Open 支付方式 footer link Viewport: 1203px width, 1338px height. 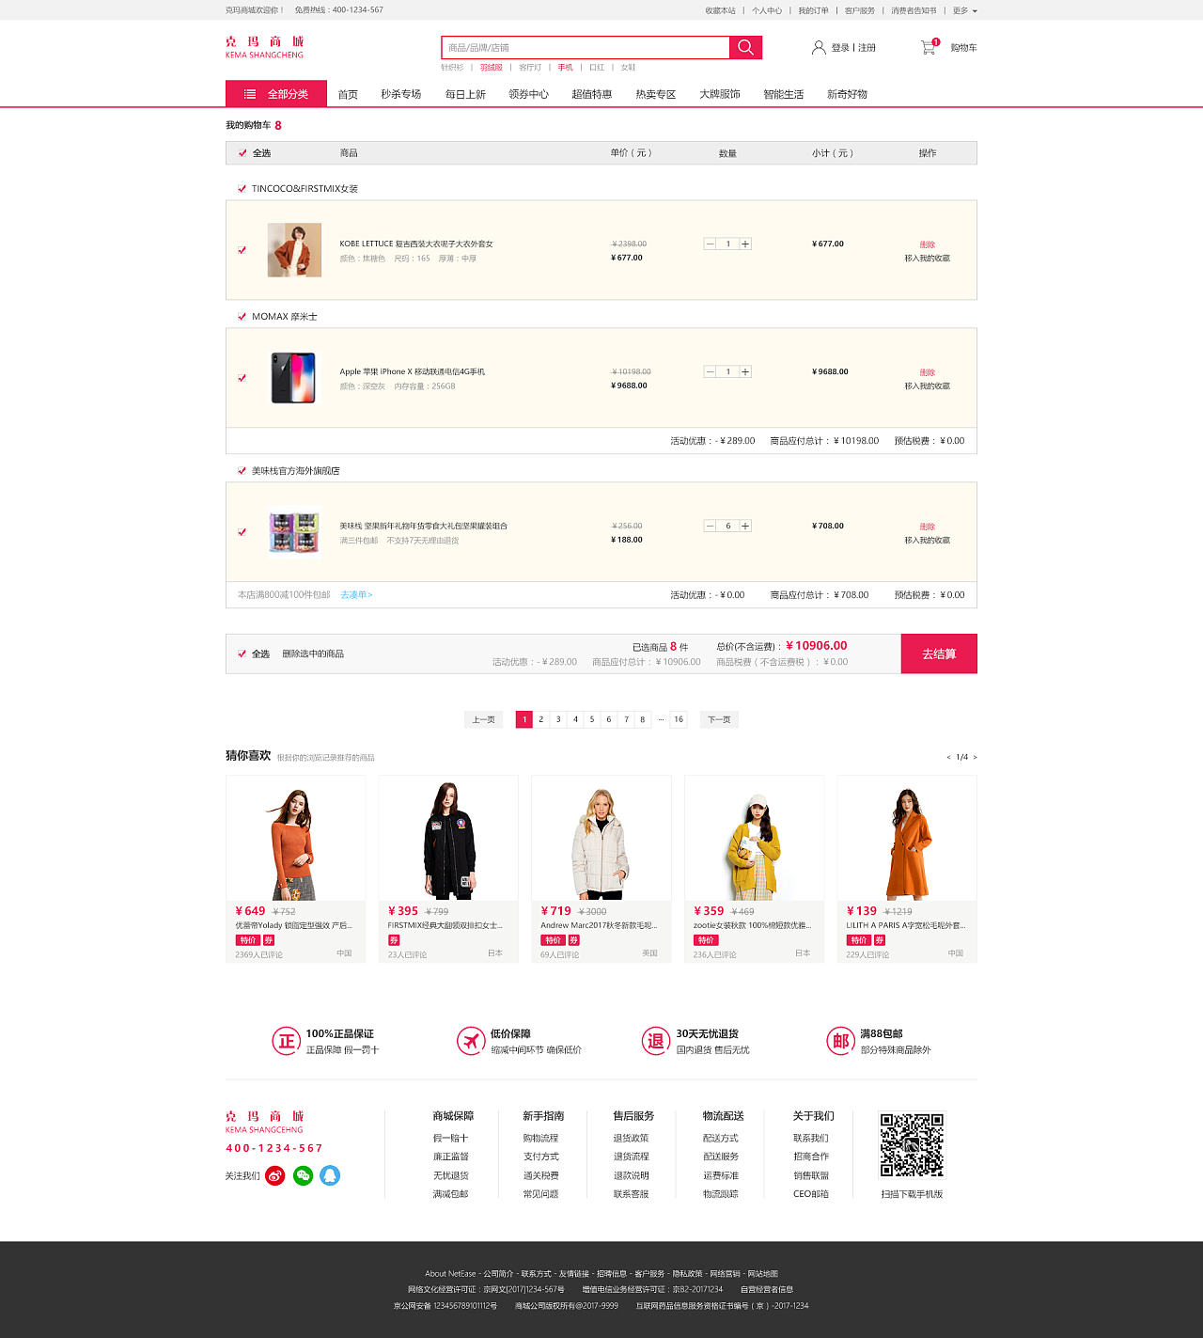pyautogui.click(x=540, y=1157)
